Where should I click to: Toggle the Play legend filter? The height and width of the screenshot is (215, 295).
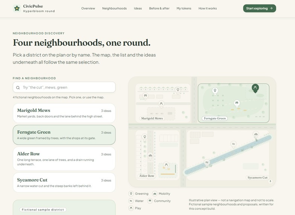coord(135,208)
